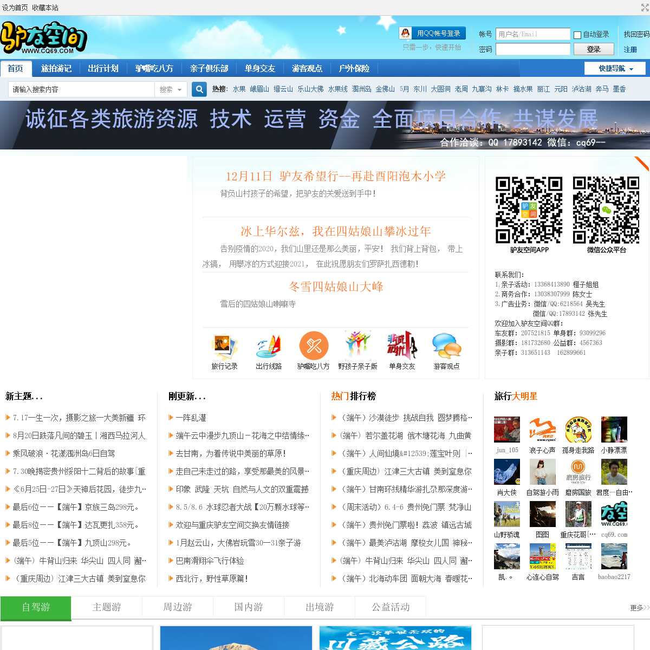650x650 pixels.
Task: Open the 出行计划 nav item
Action: (x=103, y=68)
